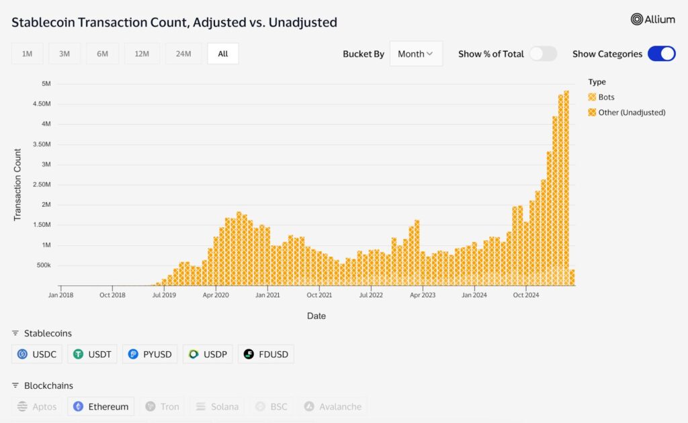This screenshot has height=423, width=688.
Task: Click the USDT token icon
Action: pyautogui.click(x=77, y=354)
